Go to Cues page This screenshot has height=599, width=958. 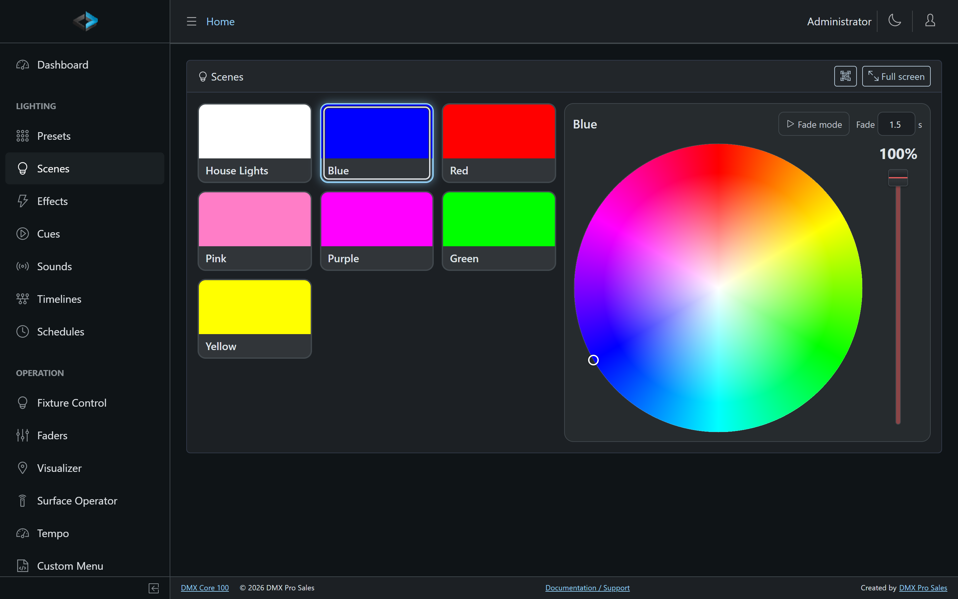[85, 234]
